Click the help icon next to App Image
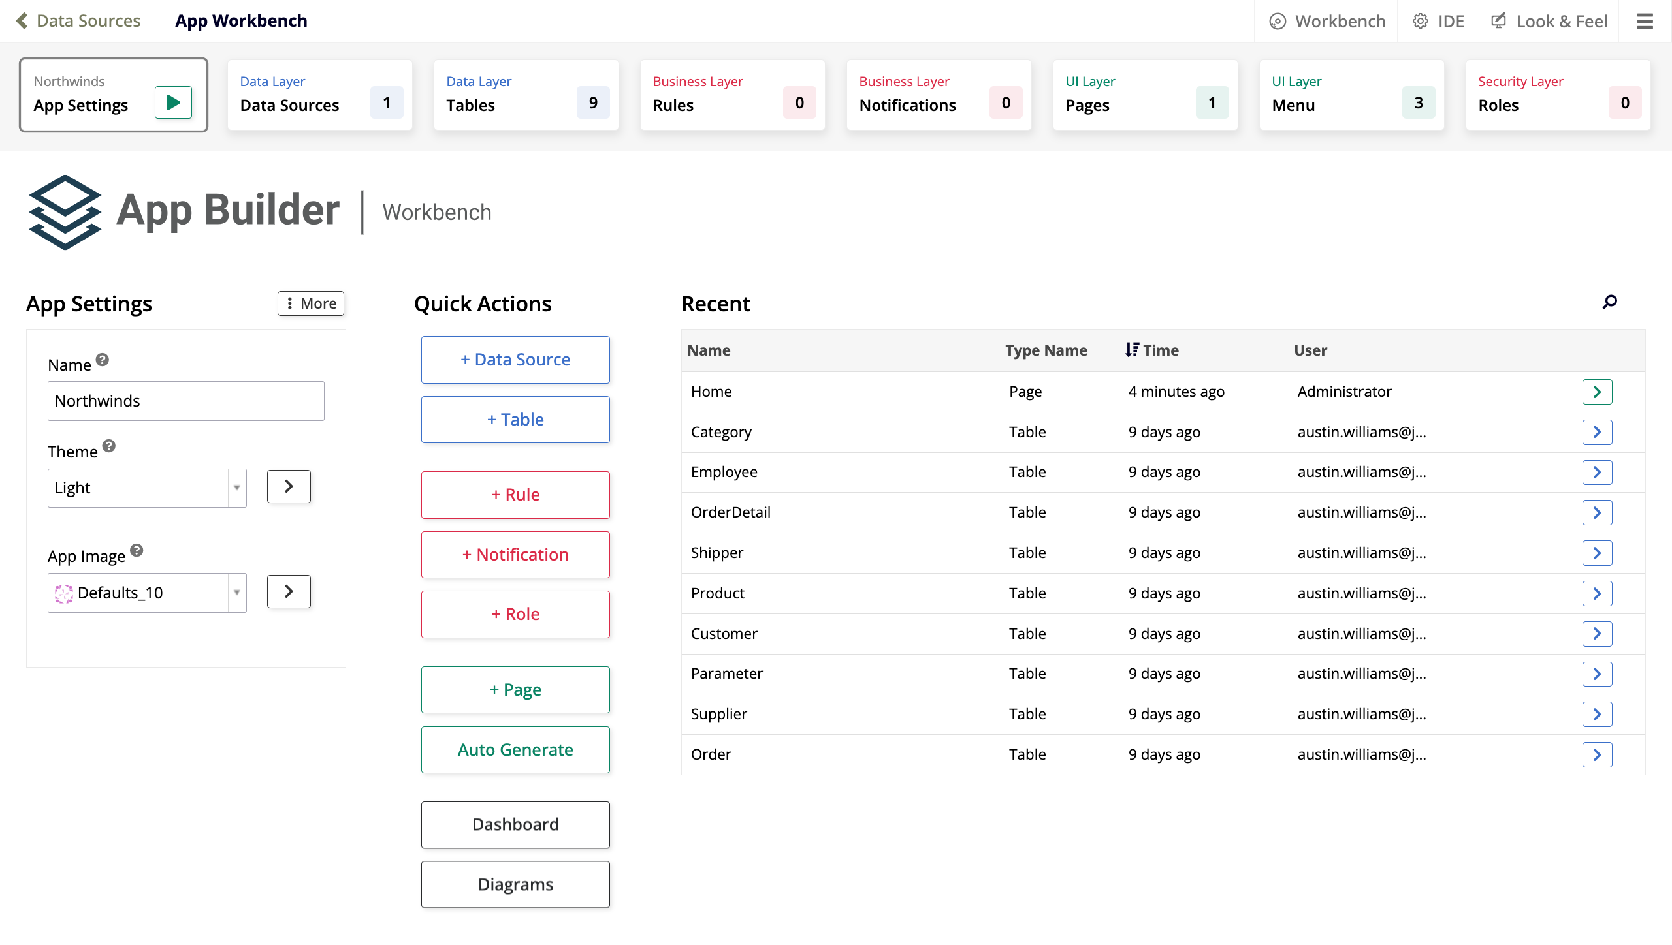This screenshot has width=1672, height=945. [137, 550]
